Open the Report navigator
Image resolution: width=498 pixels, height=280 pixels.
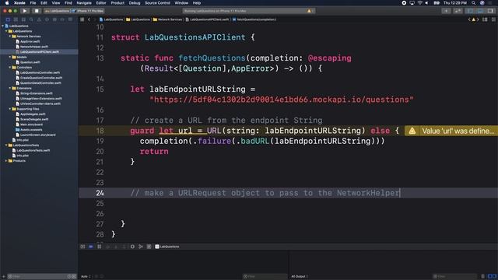point(70,19)
